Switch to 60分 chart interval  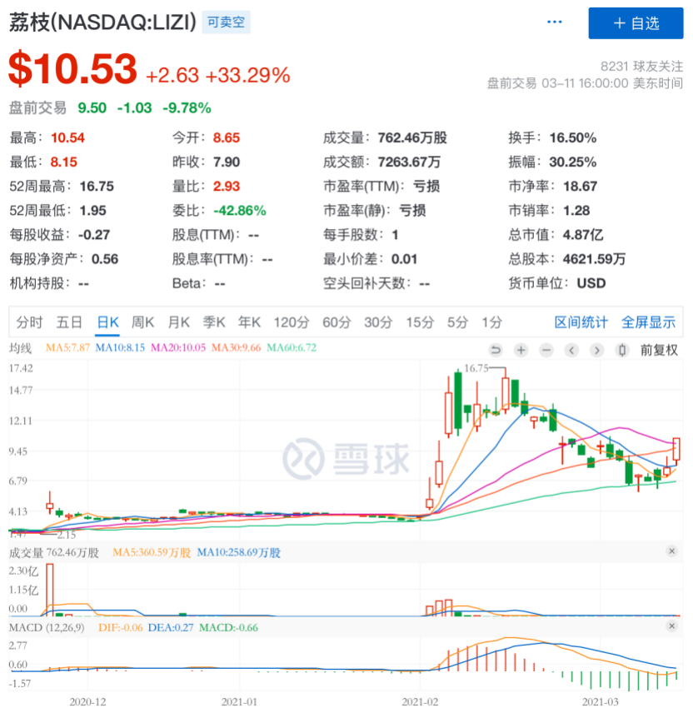click(x=337, y=322)
